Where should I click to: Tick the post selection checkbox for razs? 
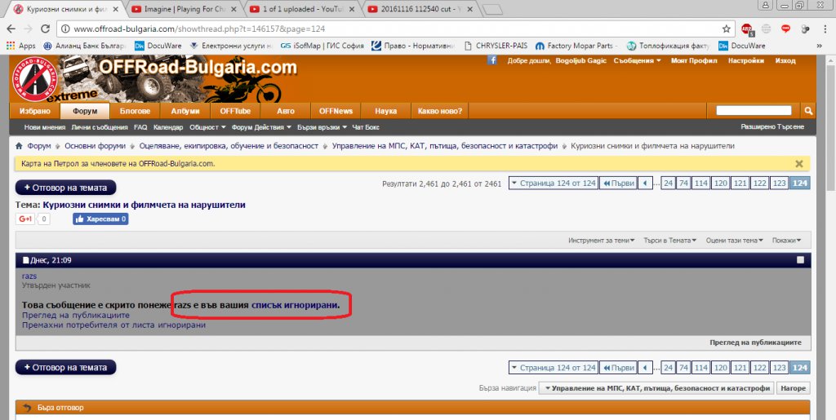(x=800, y=260)
